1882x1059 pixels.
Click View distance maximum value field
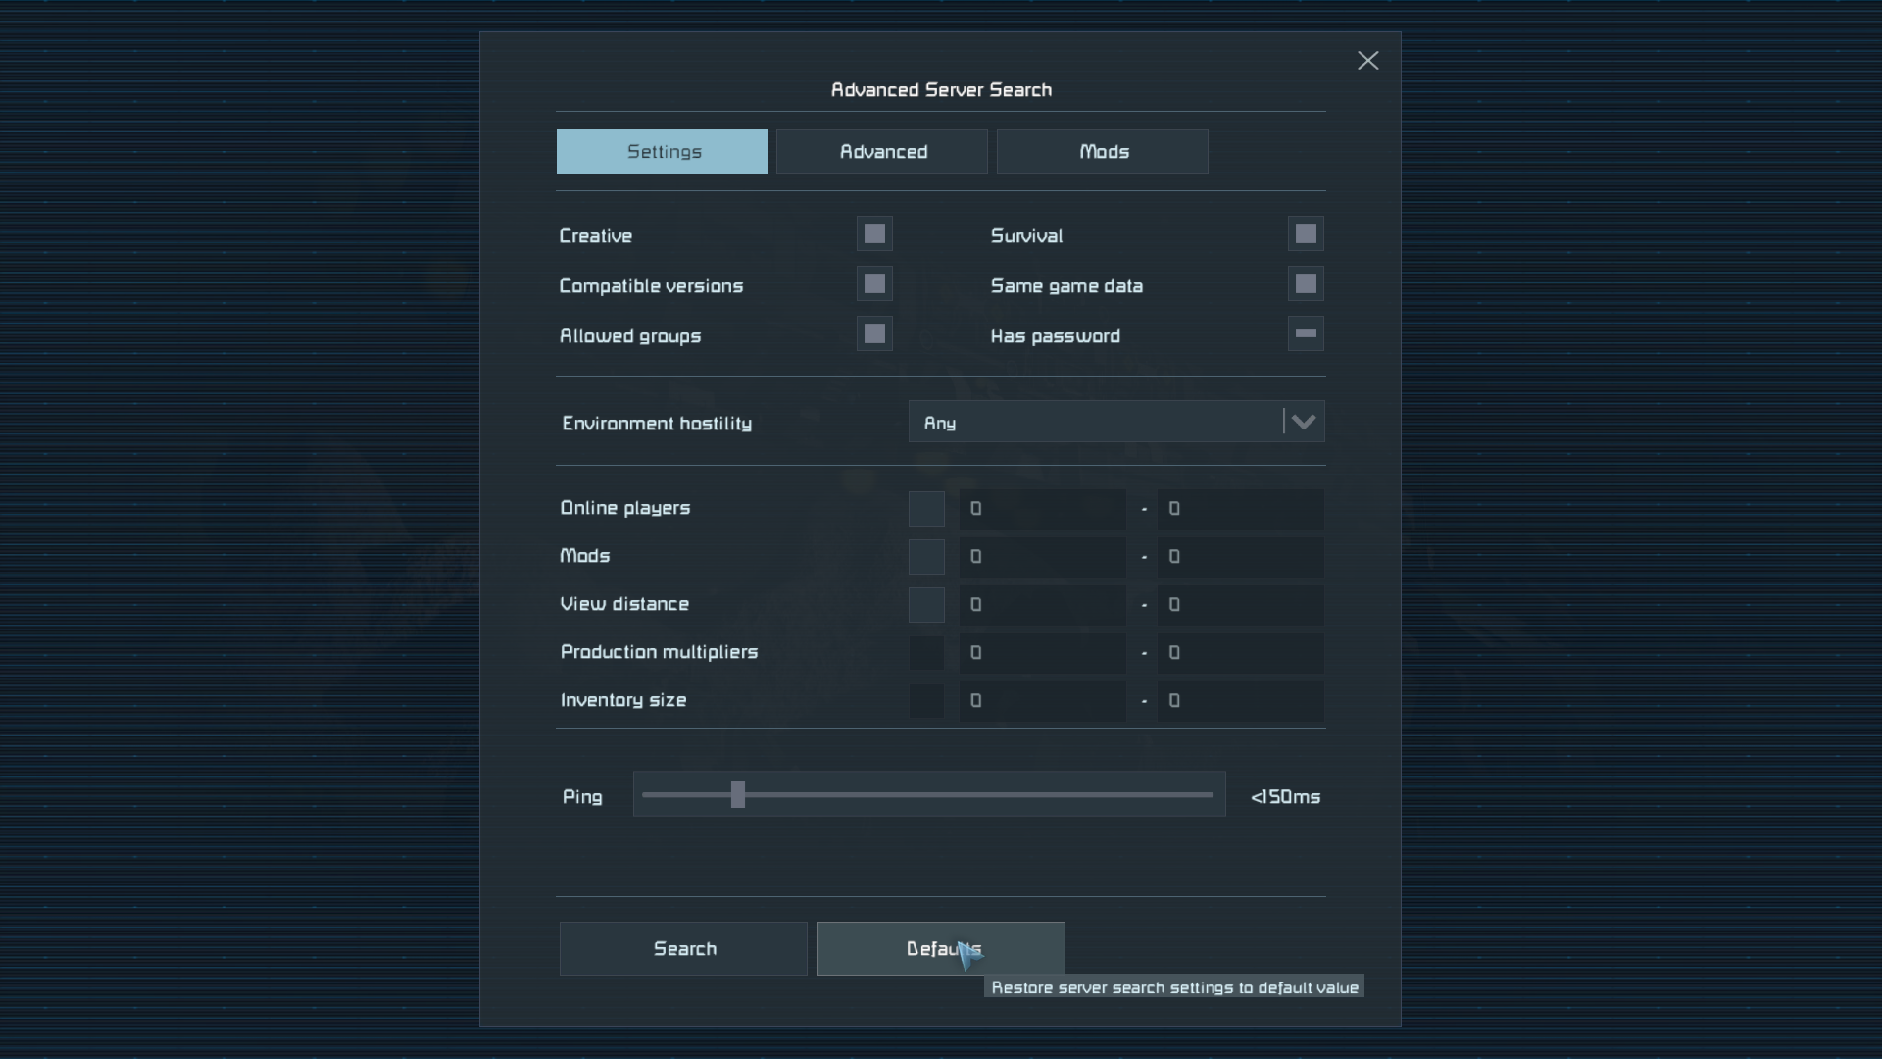coord(1240,605)
